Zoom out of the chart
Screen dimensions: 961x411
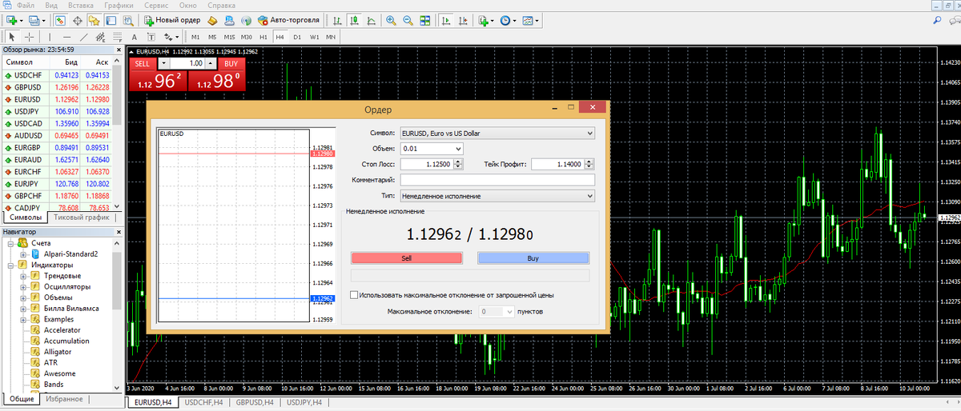click(408, 20)
